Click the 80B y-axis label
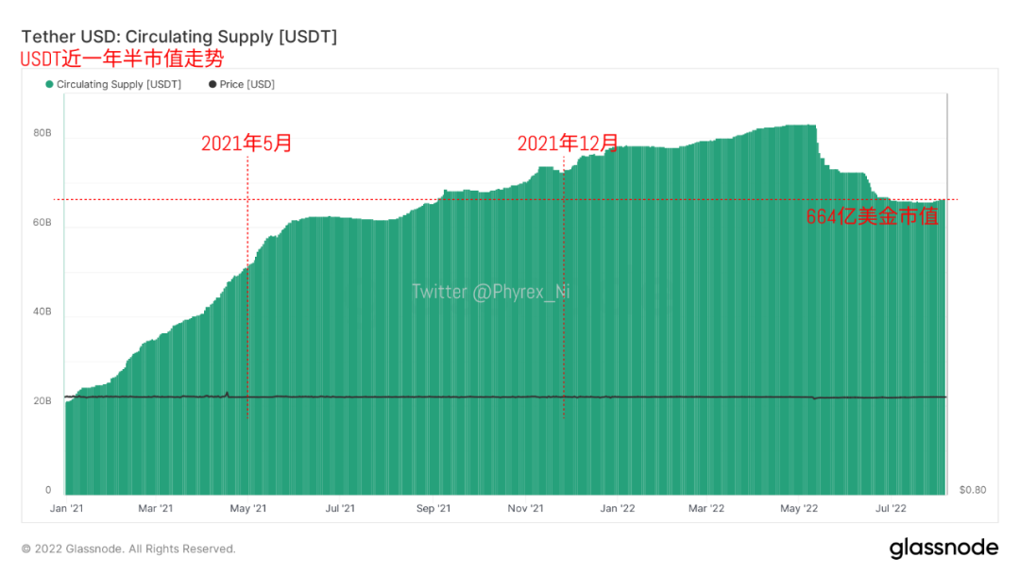The height and width of the screenshot is (574, 1020). [42, 133]
